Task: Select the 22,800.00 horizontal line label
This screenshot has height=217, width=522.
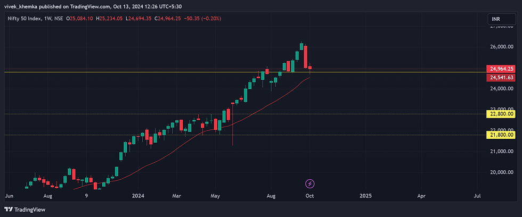Action: click(x=501, y=114)
